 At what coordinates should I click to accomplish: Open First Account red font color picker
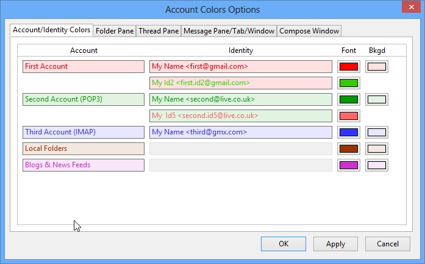click(349, 66)
